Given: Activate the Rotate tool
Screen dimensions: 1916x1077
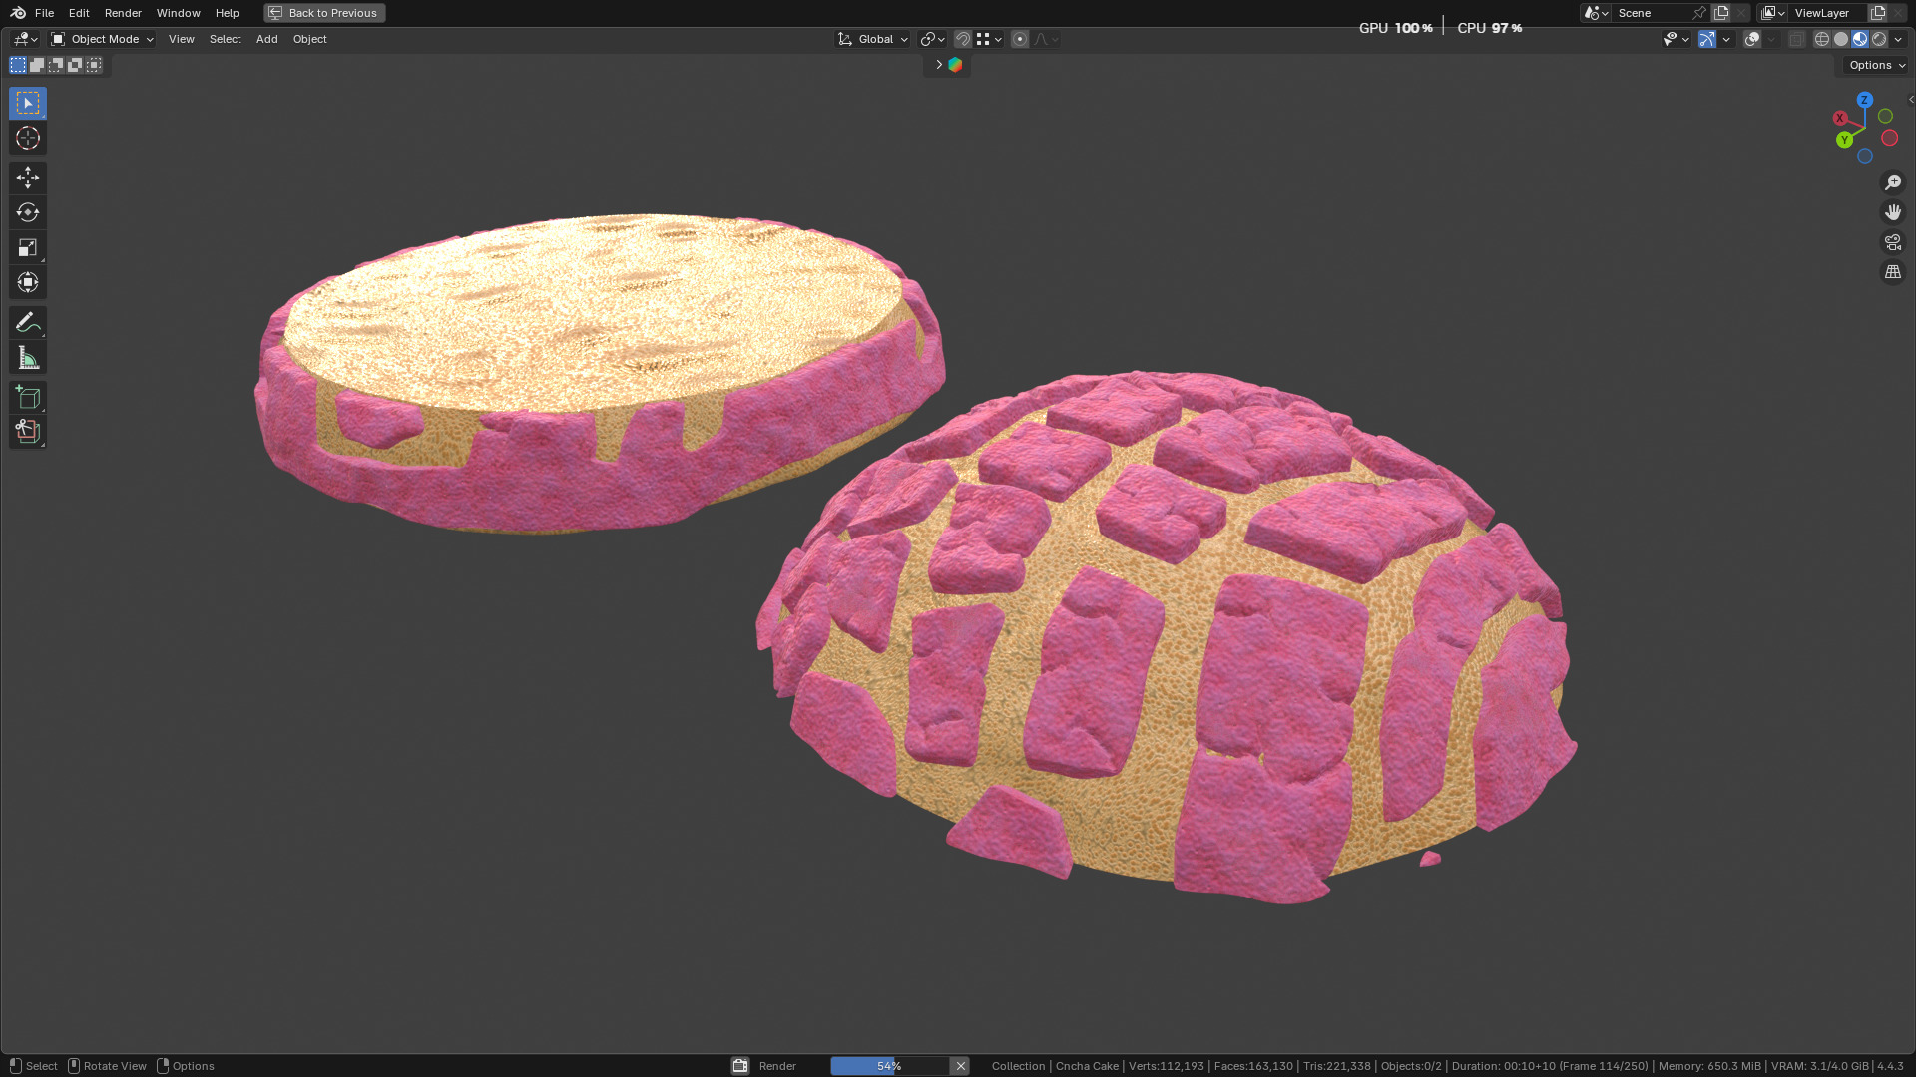Looking at the screenshot, I should click(x=28, y=212).
